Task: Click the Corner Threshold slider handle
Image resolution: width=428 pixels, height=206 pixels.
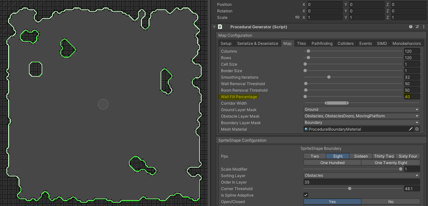Action: 349,188
